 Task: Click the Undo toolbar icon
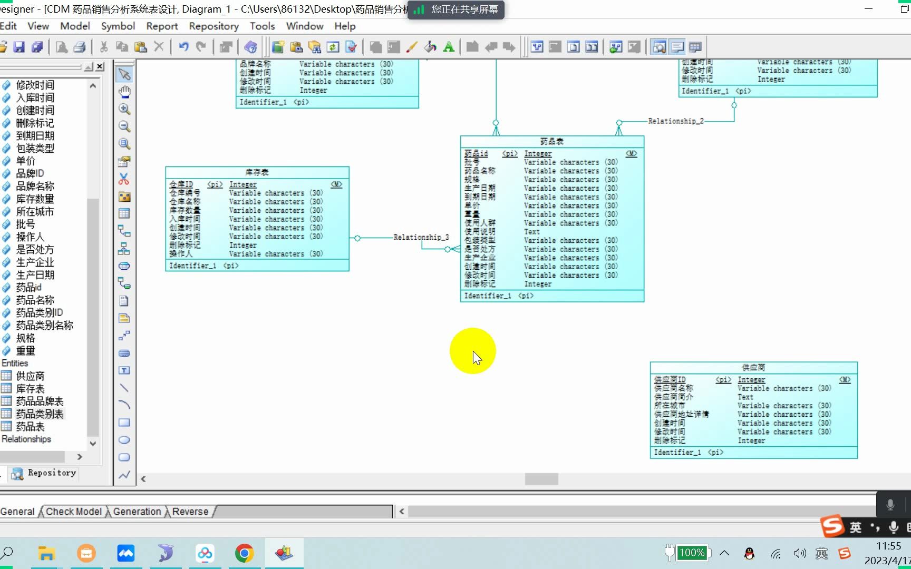183,47
